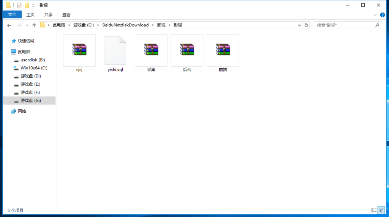Viewport: 389px width, 217px height.
Task: Click the 网络 network icon
Action: (x=13, y=112)
